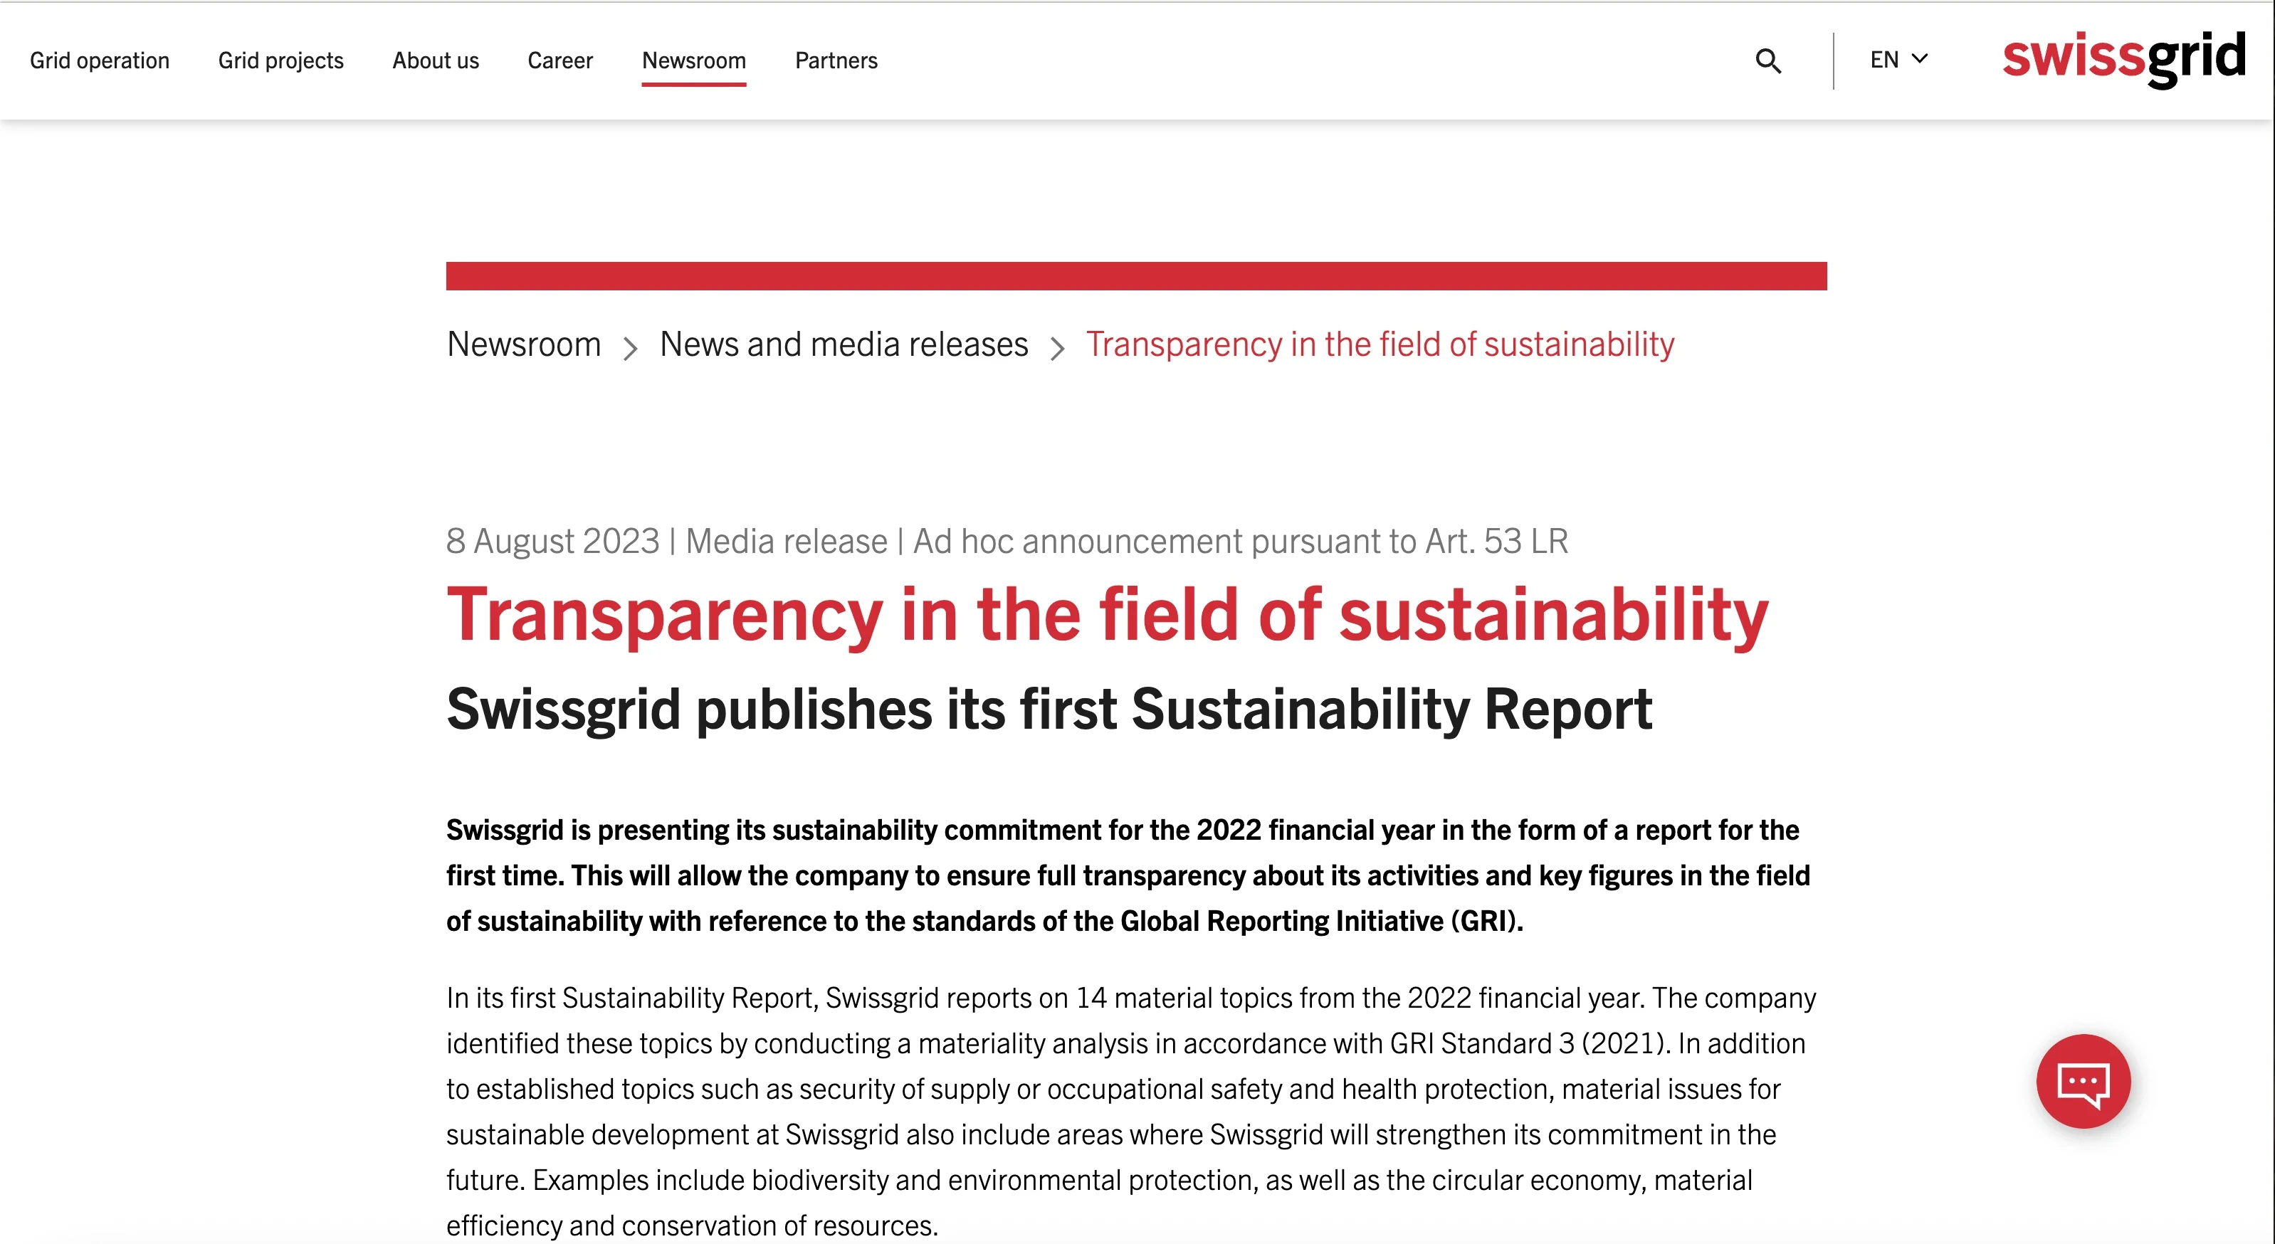Open the Grid operation menu
The width and height of the screenshot is (2275, 1244).
tap(100, 60)
